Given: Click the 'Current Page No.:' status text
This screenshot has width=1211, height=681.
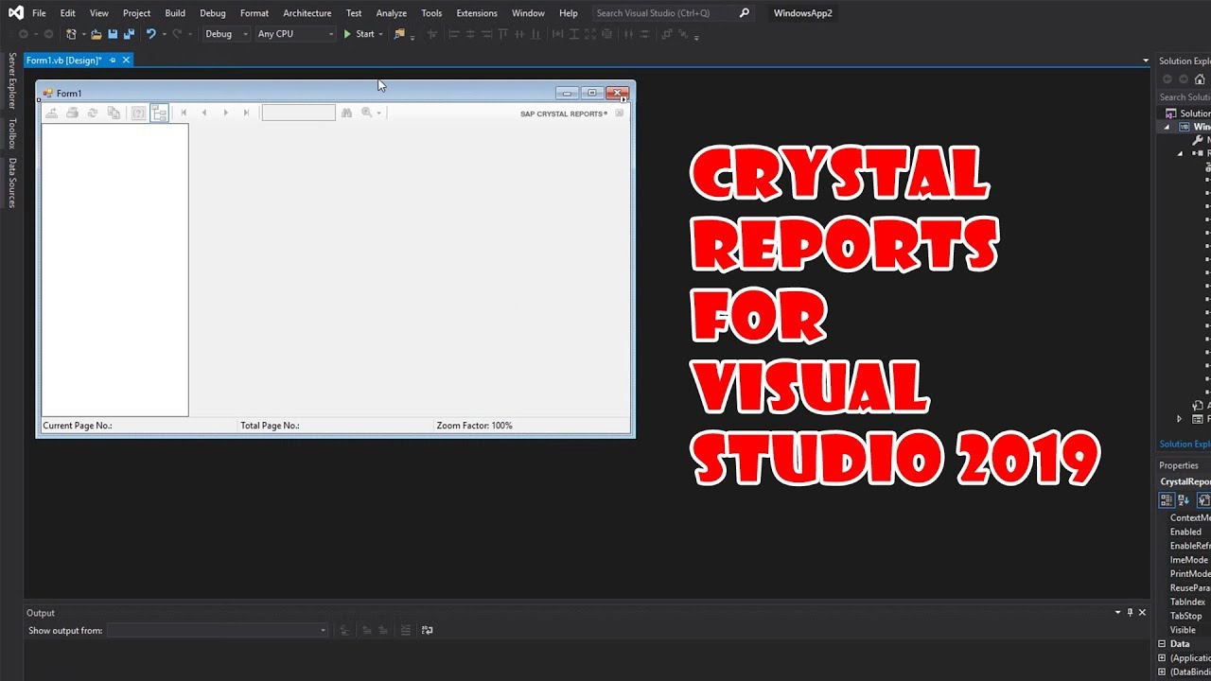Looking at the screenshot, I should [x=78, y=426].
